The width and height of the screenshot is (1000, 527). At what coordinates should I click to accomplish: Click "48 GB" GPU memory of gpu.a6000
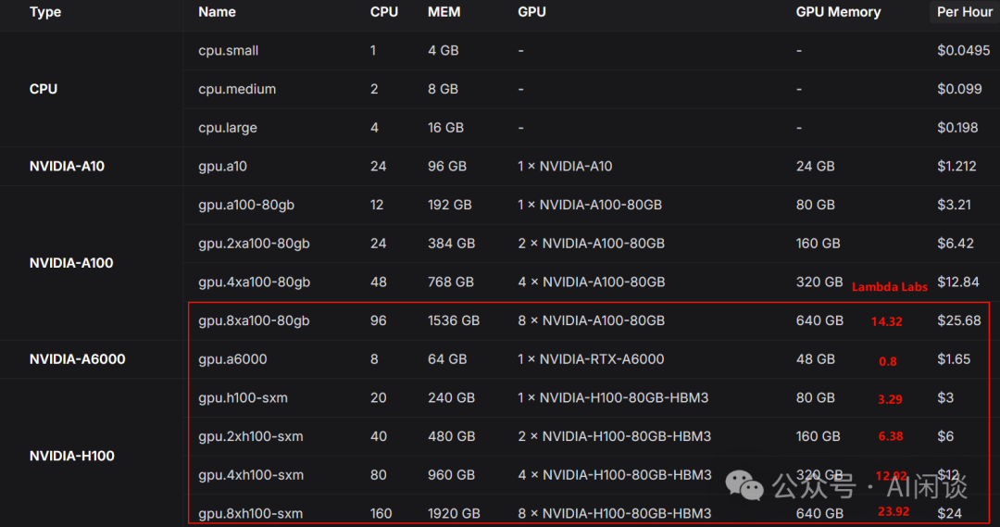(x=815, y=359)
